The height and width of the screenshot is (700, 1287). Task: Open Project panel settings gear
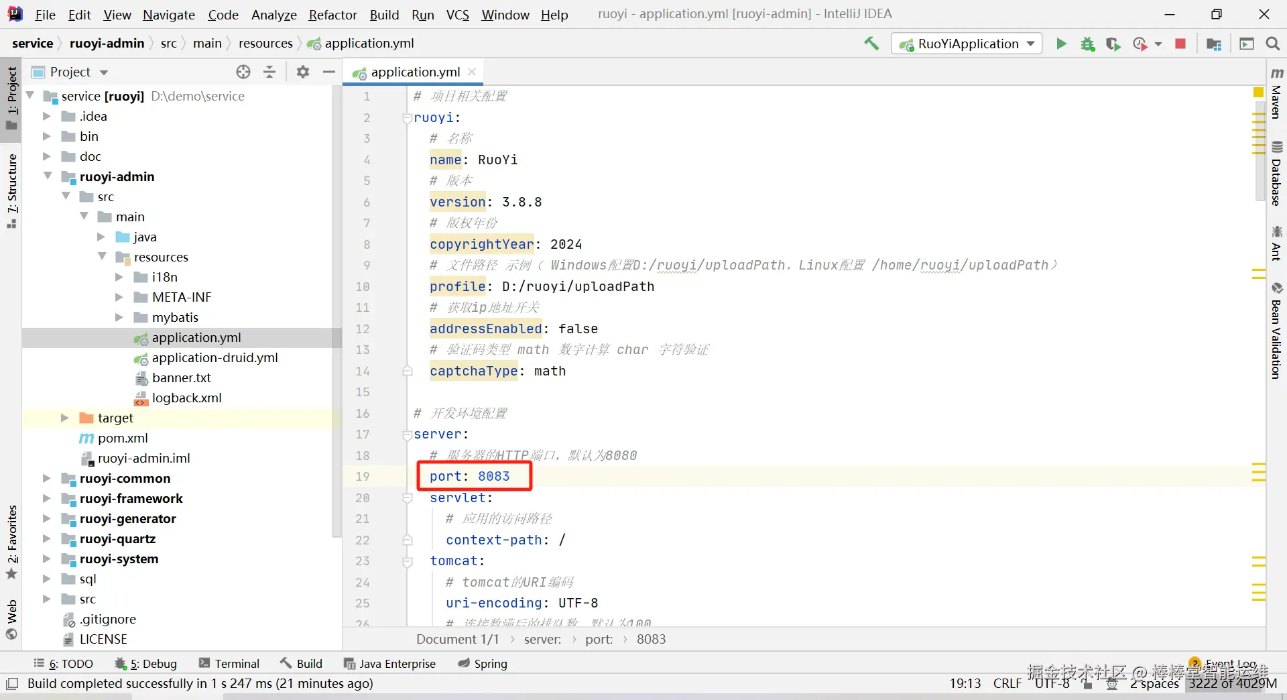click(x=303, y=72)
